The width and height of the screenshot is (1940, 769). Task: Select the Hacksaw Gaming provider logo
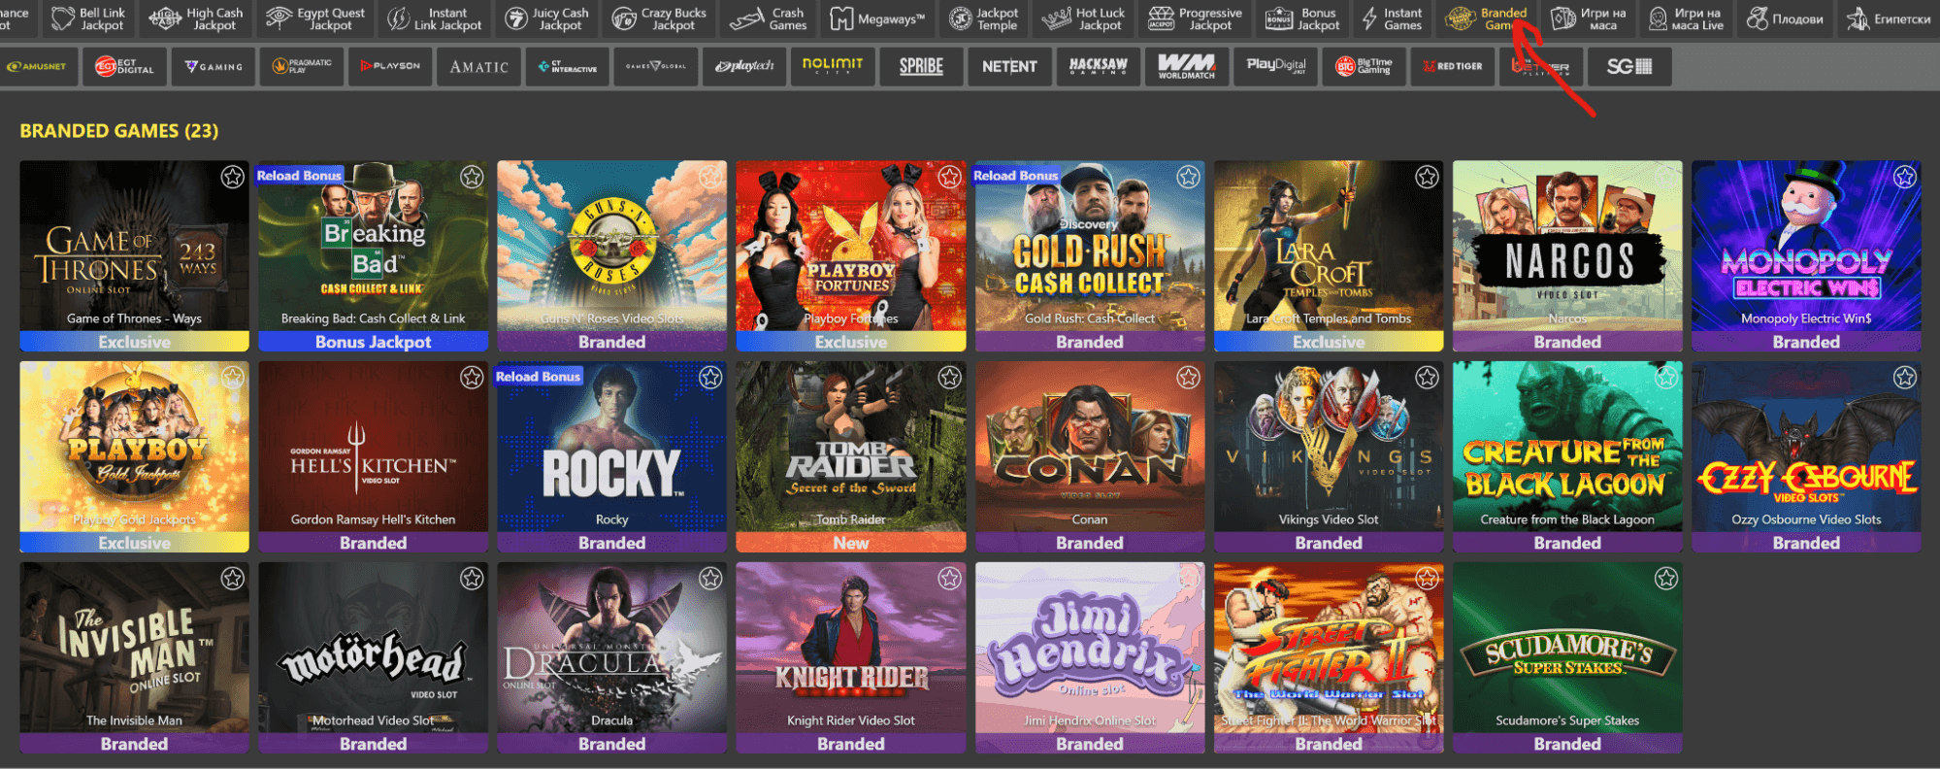(x=1098, y=67)
